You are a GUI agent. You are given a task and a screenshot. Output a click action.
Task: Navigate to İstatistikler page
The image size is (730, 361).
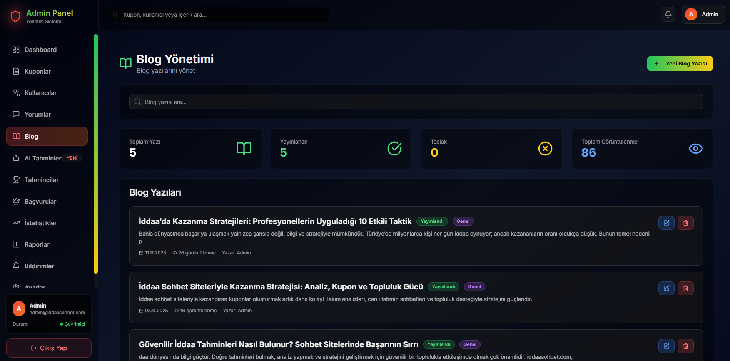(x=40, y=223)
